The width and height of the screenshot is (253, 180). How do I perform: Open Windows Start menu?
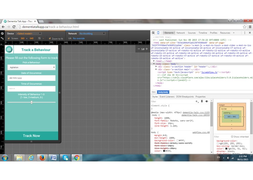5,157
